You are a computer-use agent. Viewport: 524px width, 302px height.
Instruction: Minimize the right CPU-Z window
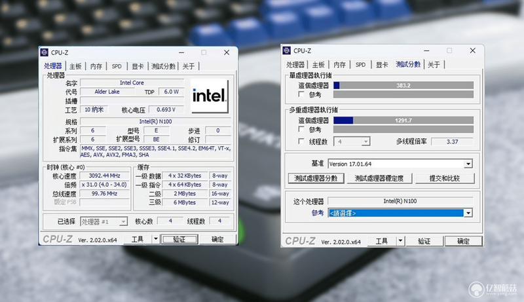(426, 50)
